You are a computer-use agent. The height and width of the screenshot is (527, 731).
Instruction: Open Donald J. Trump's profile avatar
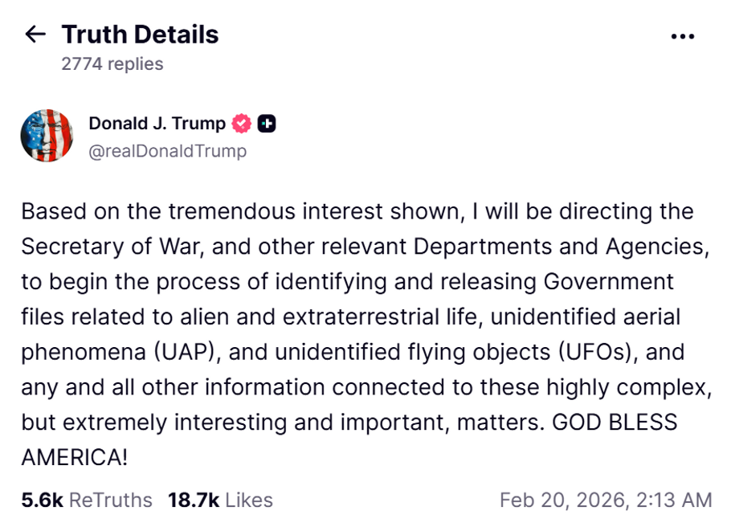47,136
